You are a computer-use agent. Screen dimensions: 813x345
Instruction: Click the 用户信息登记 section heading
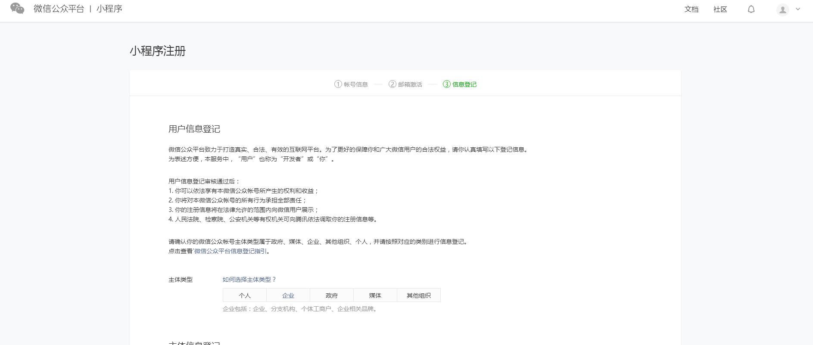(194, 129)
